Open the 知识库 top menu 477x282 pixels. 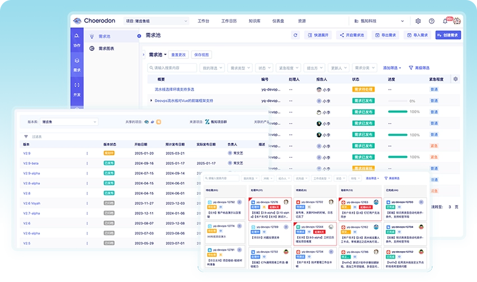(x=254, y=21)
